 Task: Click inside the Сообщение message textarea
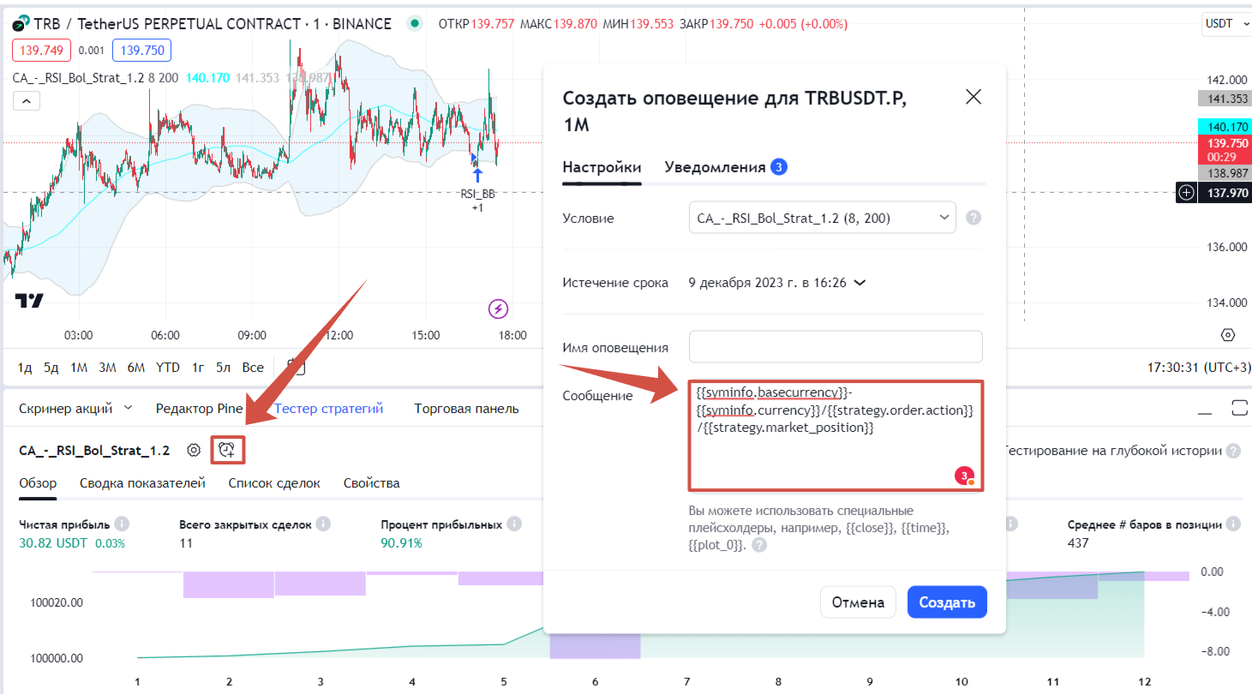836,436
